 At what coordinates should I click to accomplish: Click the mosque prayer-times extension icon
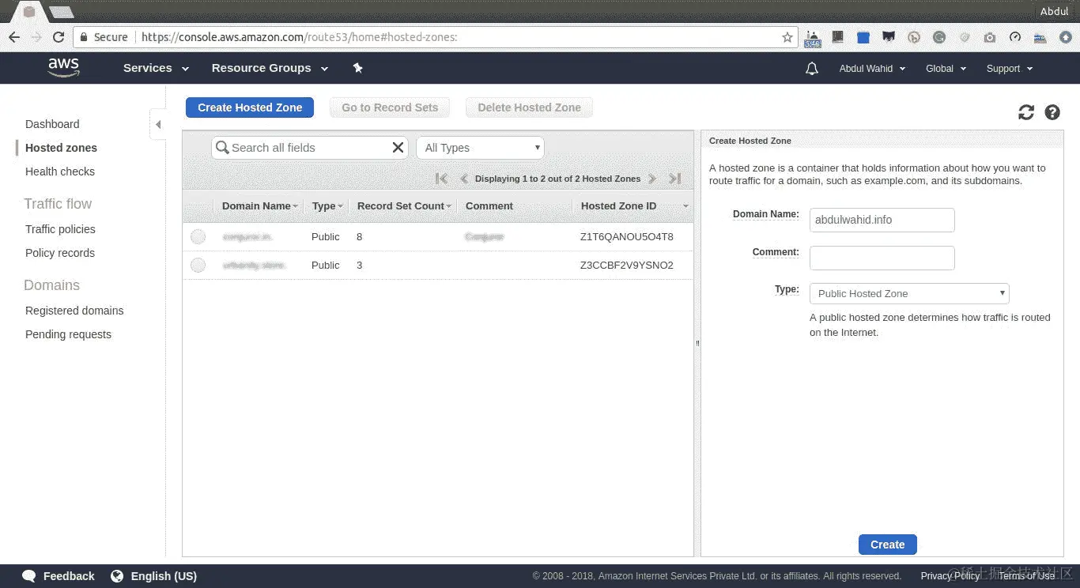(x=813, y=37)
